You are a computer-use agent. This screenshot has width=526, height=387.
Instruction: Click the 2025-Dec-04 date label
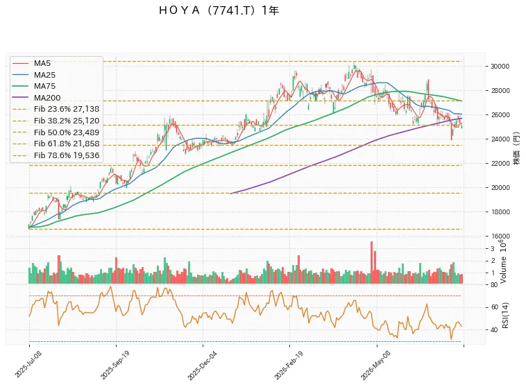pyautogui.click(x=202, y=365)
